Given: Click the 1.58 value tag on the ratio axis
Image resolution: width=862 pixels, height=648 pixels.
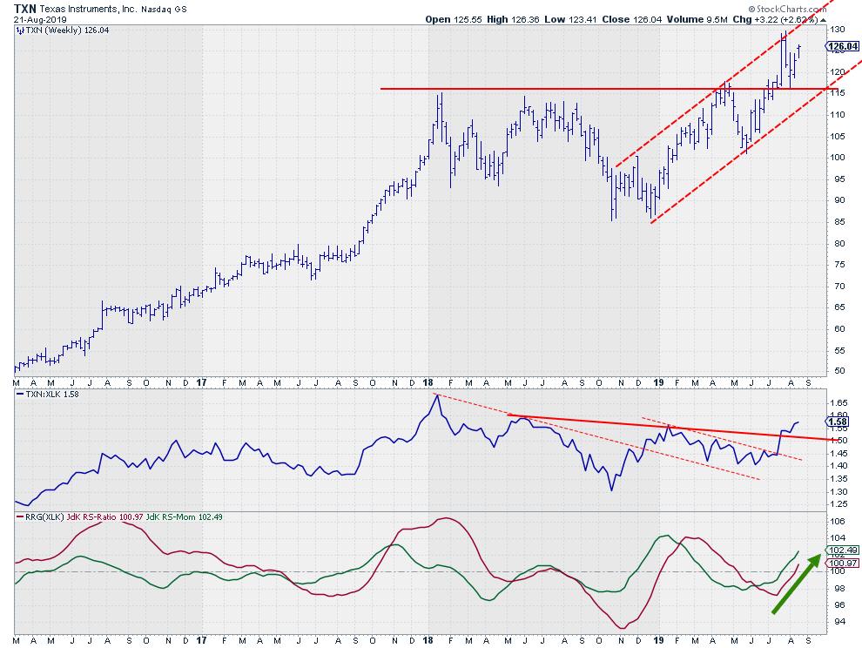Looking at the screenshot, I should click(838, 422).
